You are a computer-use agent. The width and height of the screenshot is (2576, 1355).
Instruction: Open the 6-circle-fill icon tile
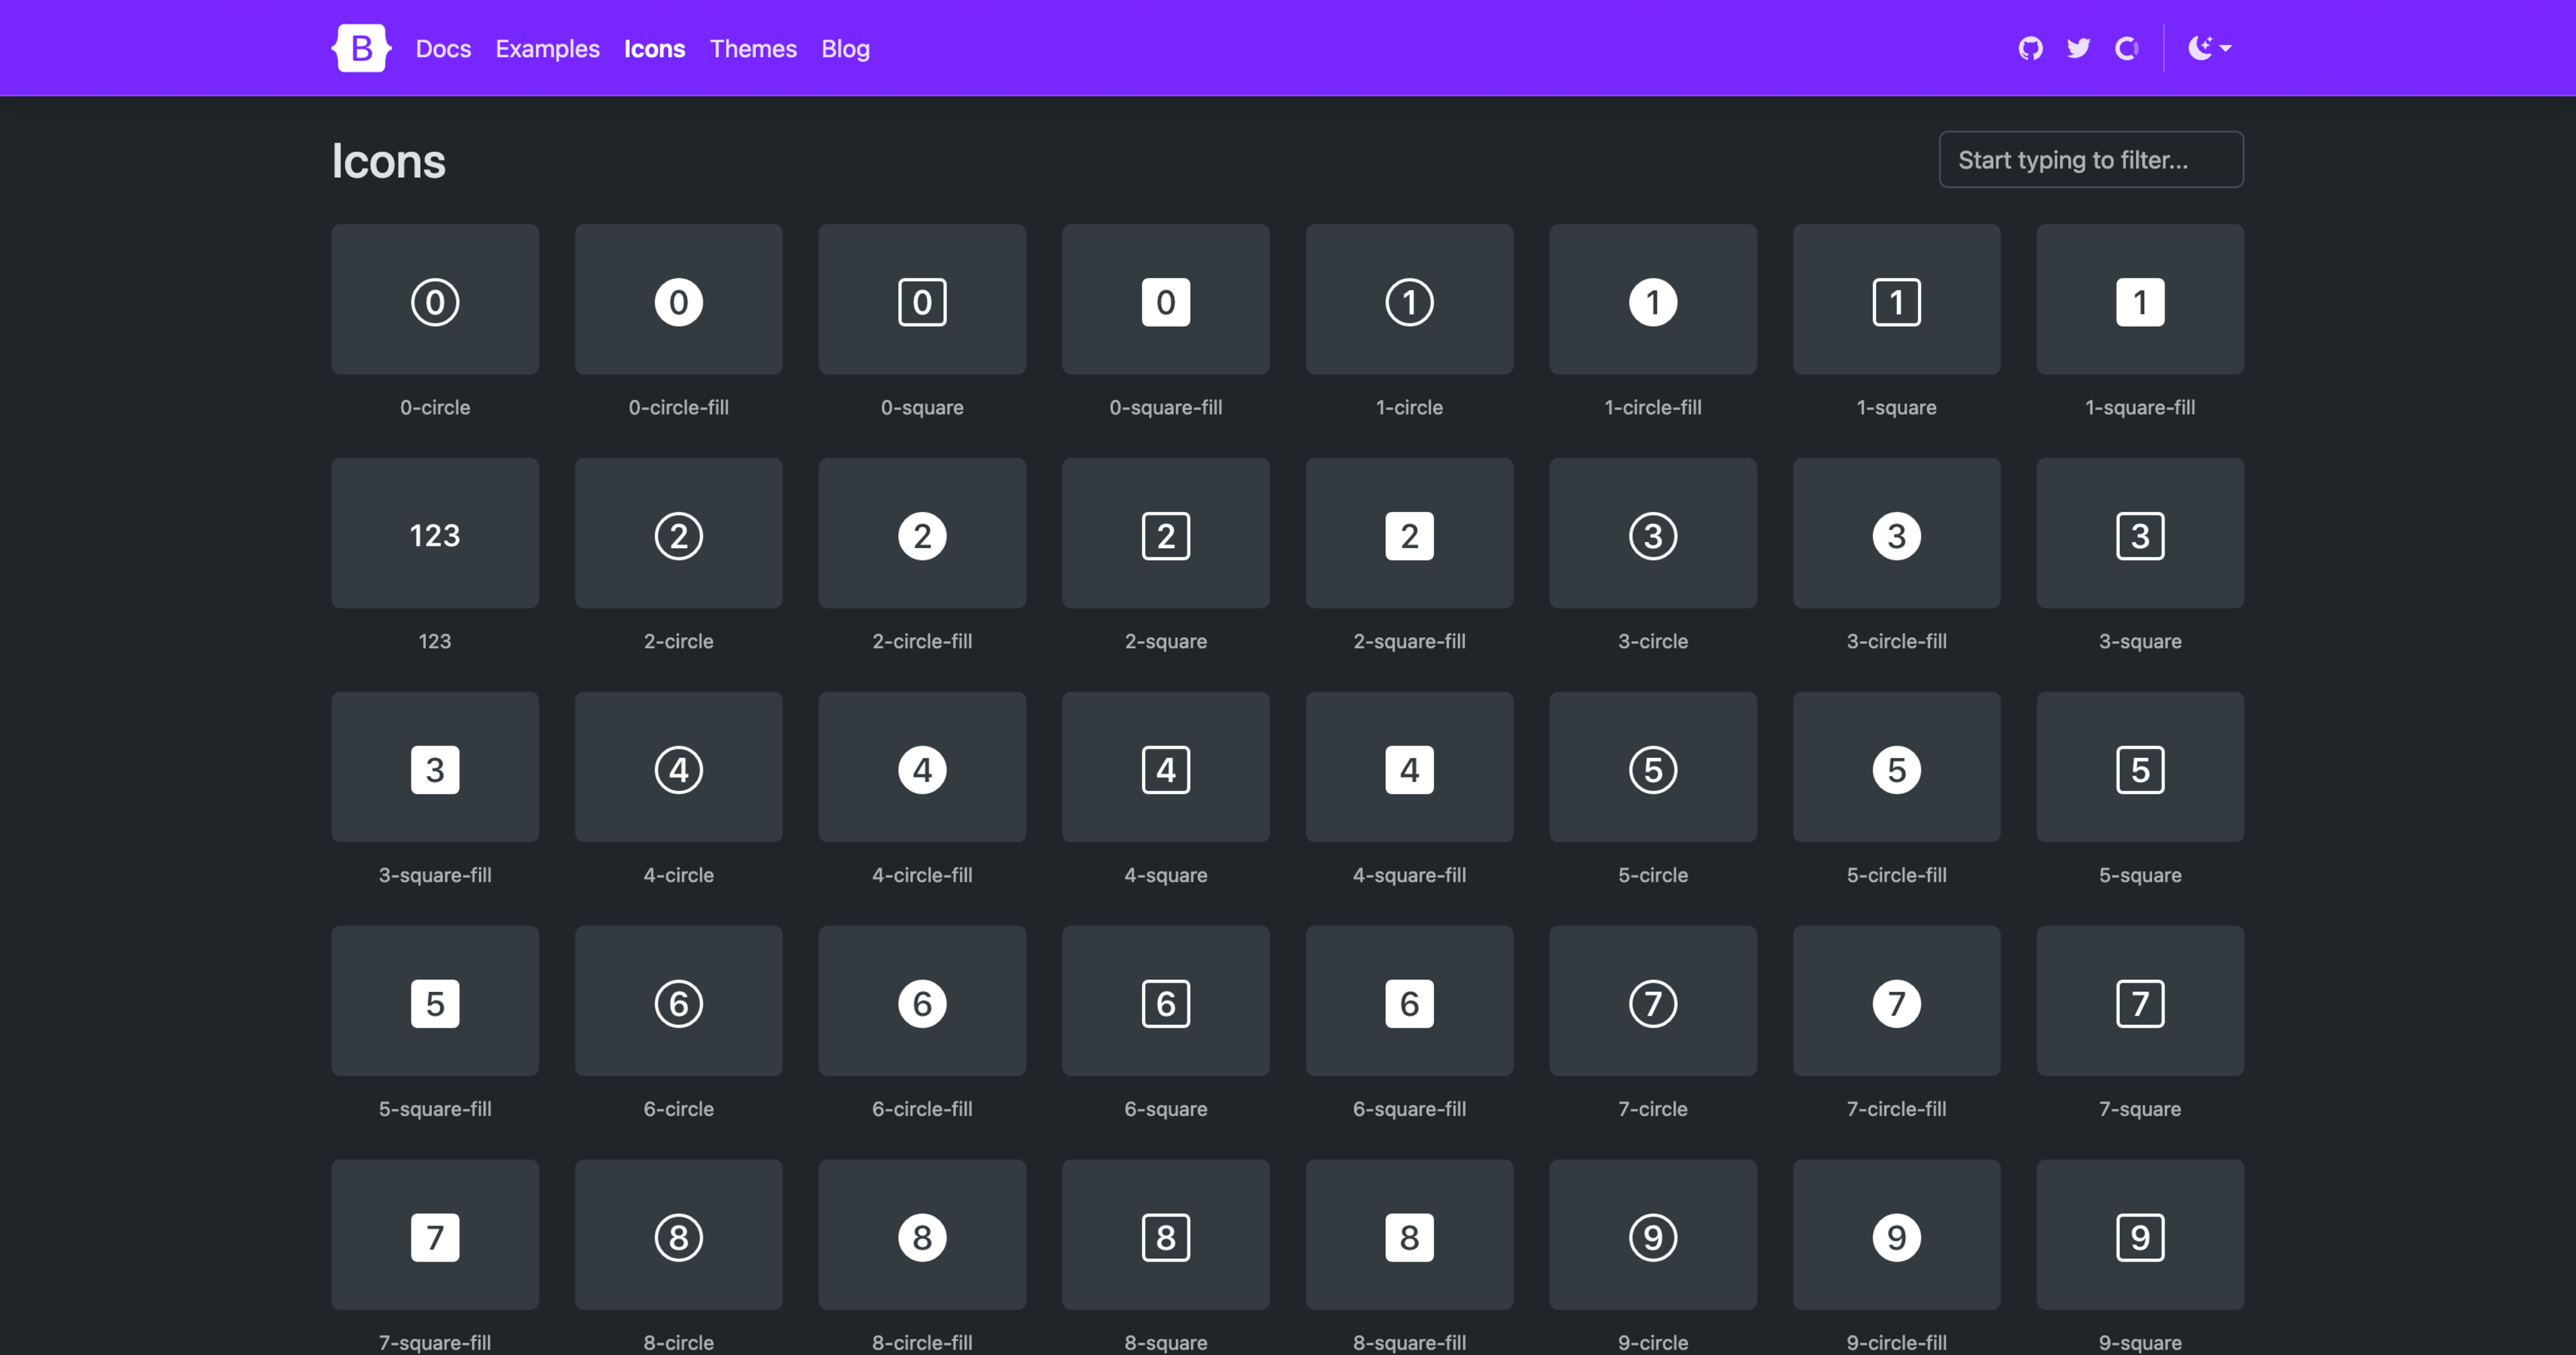(x=922, y=1001)
